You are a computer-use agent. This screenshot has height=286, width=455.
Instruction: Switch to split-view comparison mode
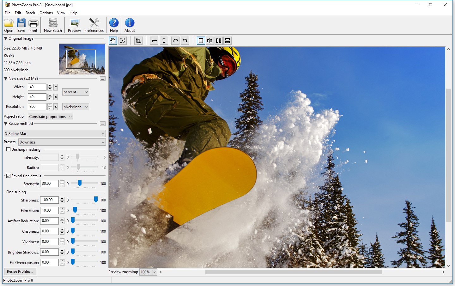click(209, 40)
